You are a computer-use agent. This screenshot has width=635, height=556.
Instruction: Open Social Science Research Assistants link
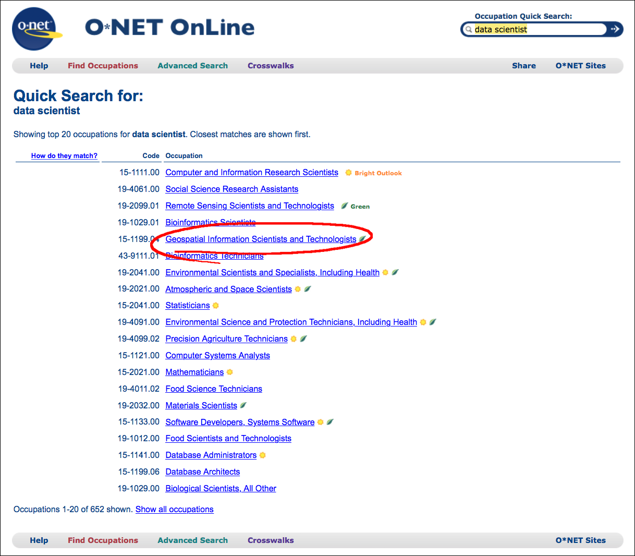pos(232,189)
